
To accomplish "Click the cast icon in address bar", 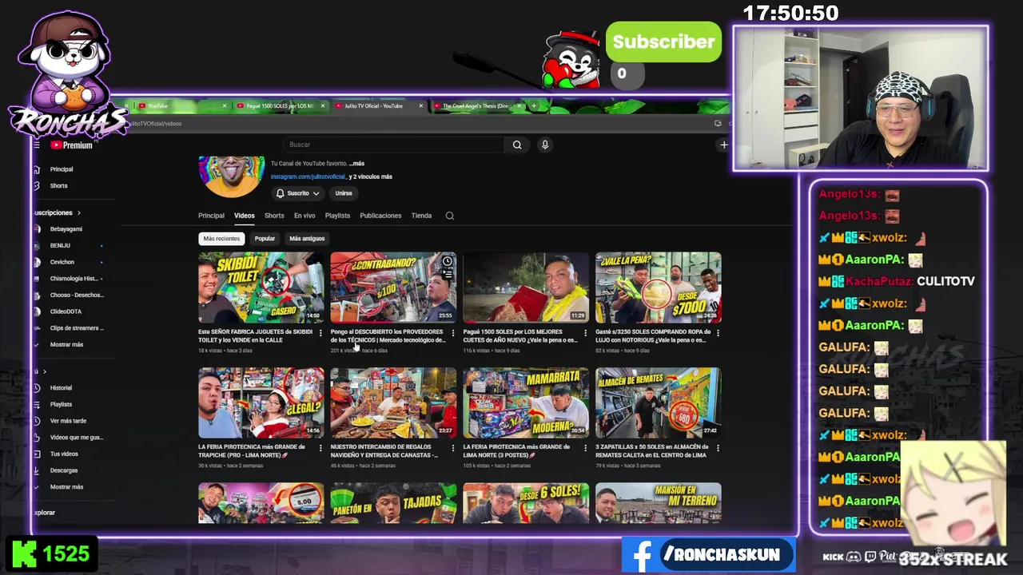I will (x=718, y=123).
